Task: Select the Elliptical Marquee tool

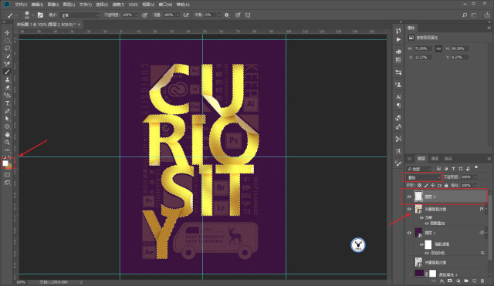Action: pos(7,41)
